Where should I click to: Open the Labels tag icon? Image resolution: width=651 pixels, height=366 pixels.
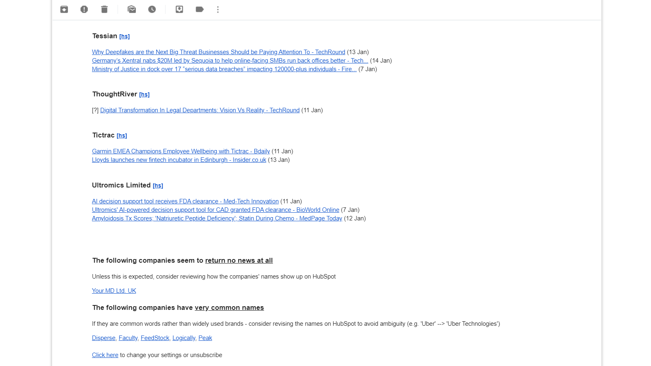point(199,9)
